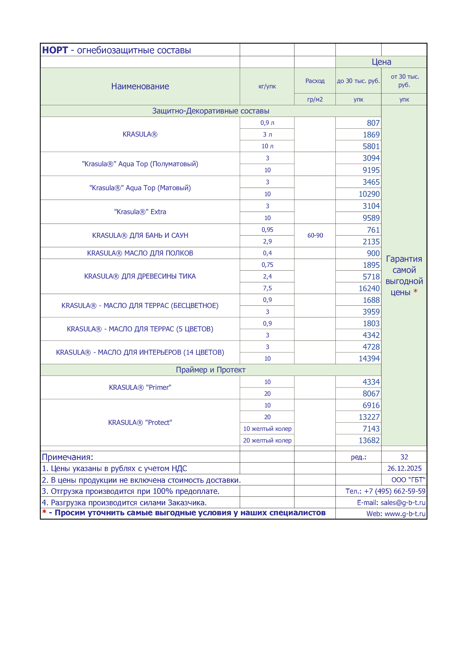Select the '3 л' package size
The height and width of the screenshot is (667, 471).
pos(267,135)
